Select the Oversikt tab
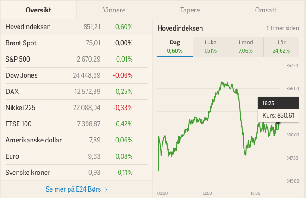 38,10
